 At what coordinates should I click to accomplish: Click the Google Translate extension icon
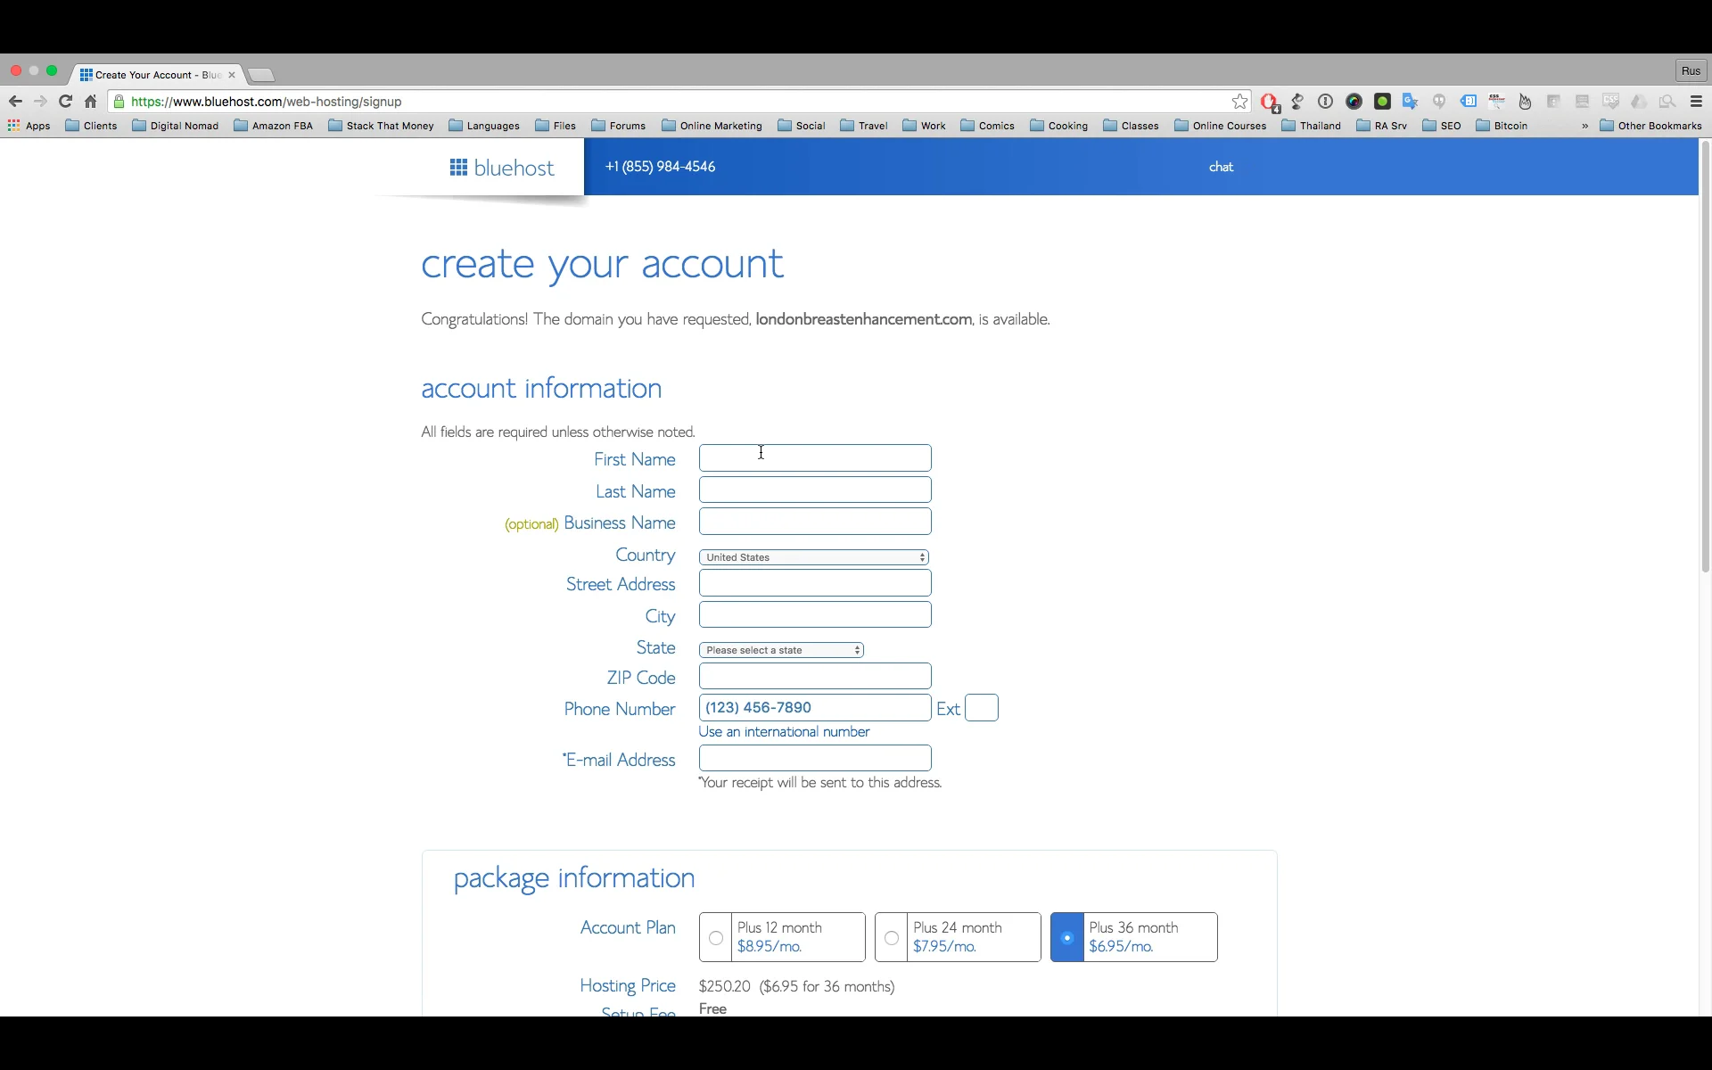click(1410, 101)
